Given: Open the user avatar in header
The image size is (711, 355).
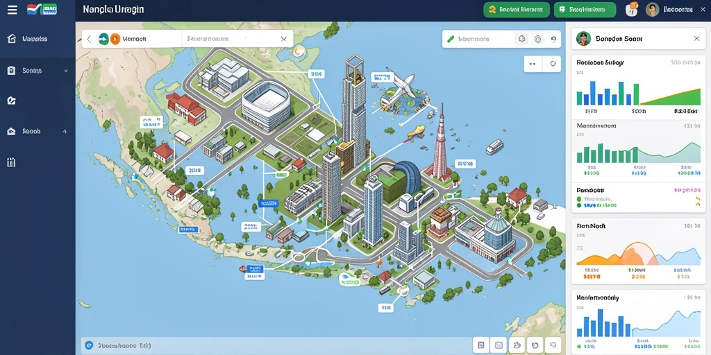Looking at the screenshot, I should click(652, 10).
